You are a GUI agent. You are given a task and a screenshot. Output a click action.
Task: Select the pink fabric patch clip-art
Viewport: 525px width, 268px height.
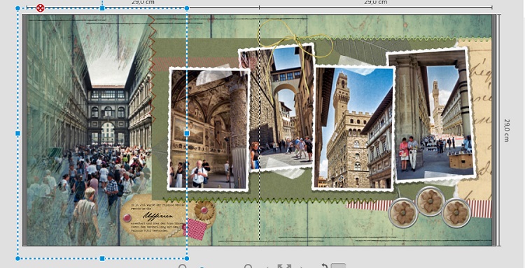197,229
